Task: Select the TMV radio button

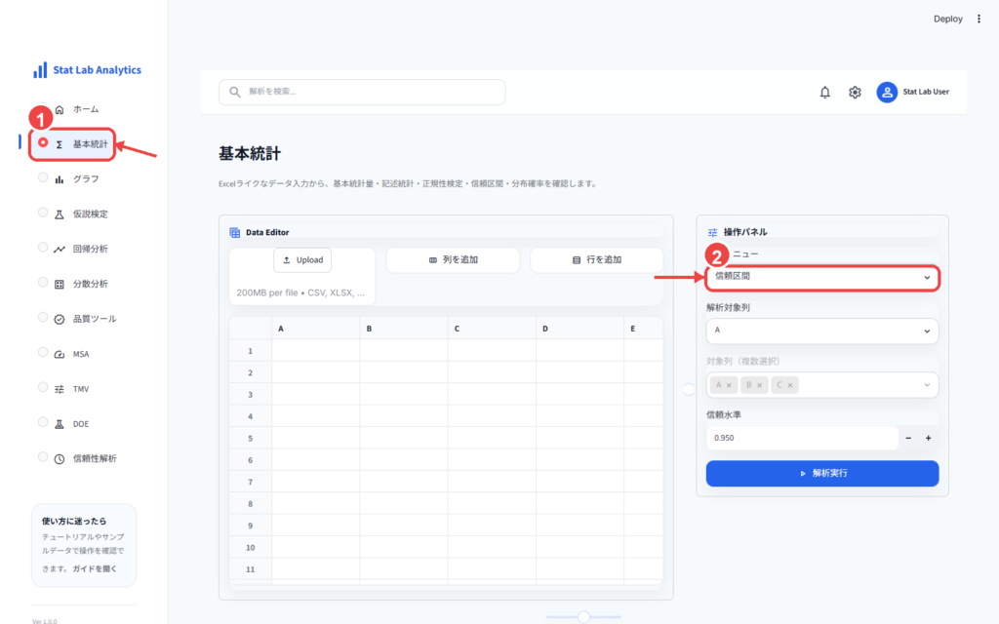Action: point(43,386)
